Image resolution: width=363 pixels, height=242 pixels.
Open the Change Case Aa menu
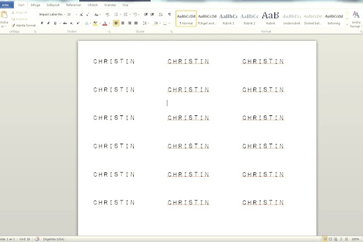pos(97,15)
